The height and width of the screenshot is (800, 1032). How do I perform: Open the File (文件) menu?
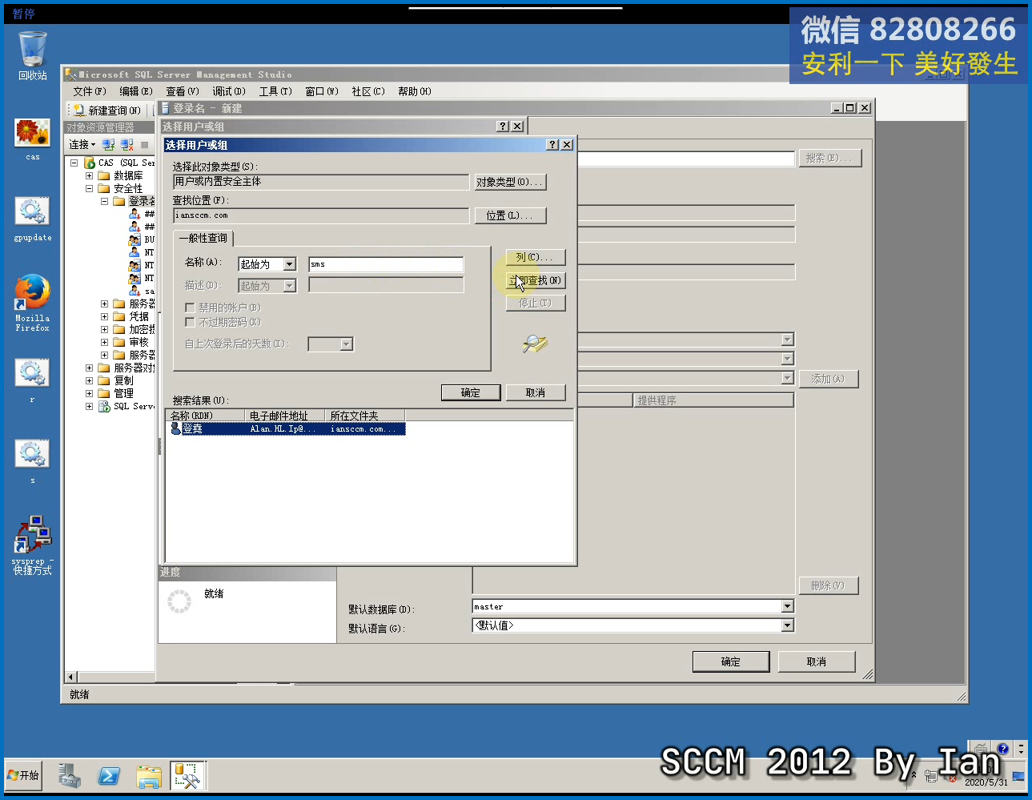coord(89,91)
